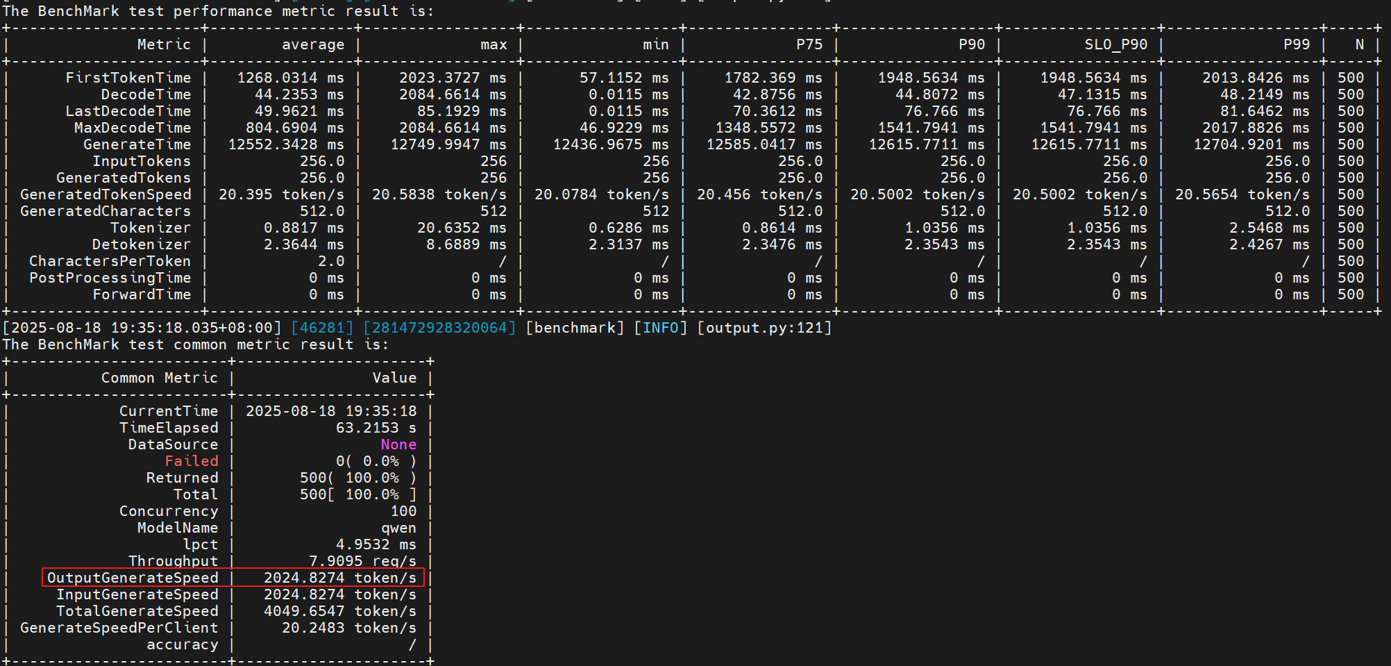Viewport: 1391px width, 666px height.
Task: Click the InputTokens row label
Action: [x=142, y=161]
